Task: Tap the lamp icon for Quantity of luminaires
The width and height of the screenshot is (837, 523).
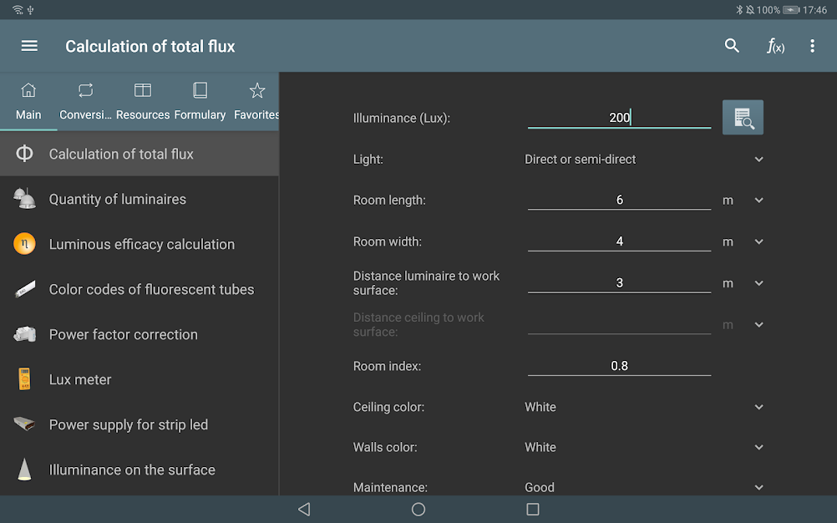Action: (x=24, y=199)
